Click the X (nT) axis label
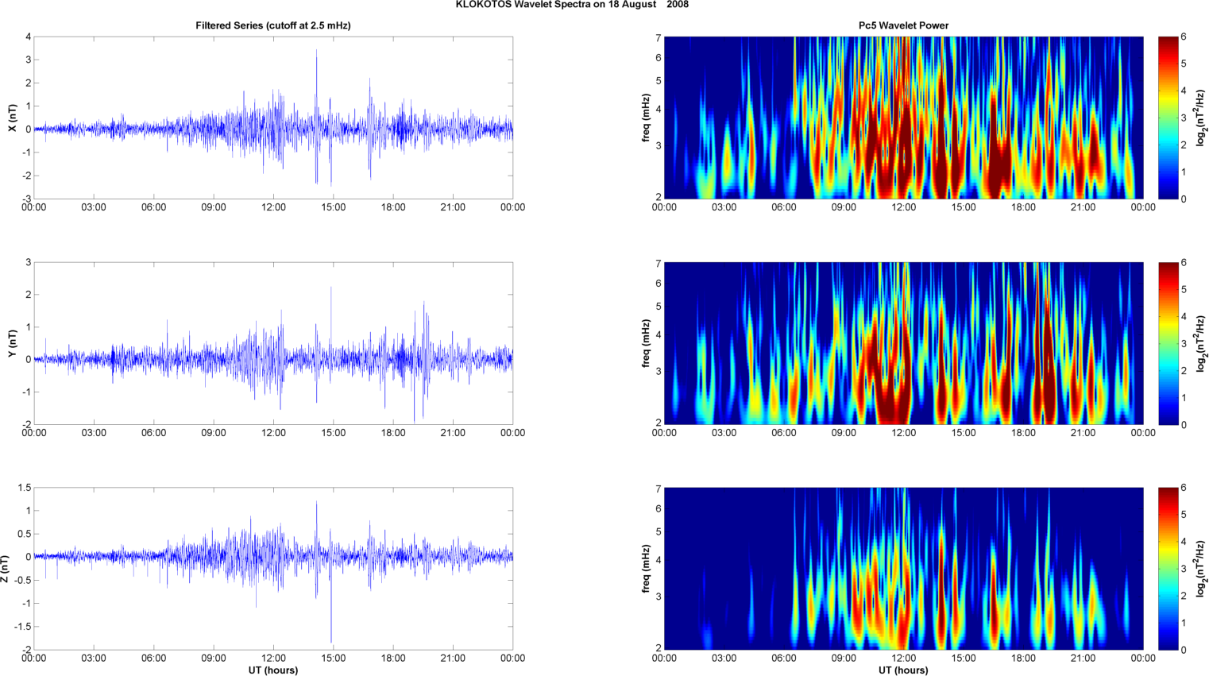 tap(12, 118)
